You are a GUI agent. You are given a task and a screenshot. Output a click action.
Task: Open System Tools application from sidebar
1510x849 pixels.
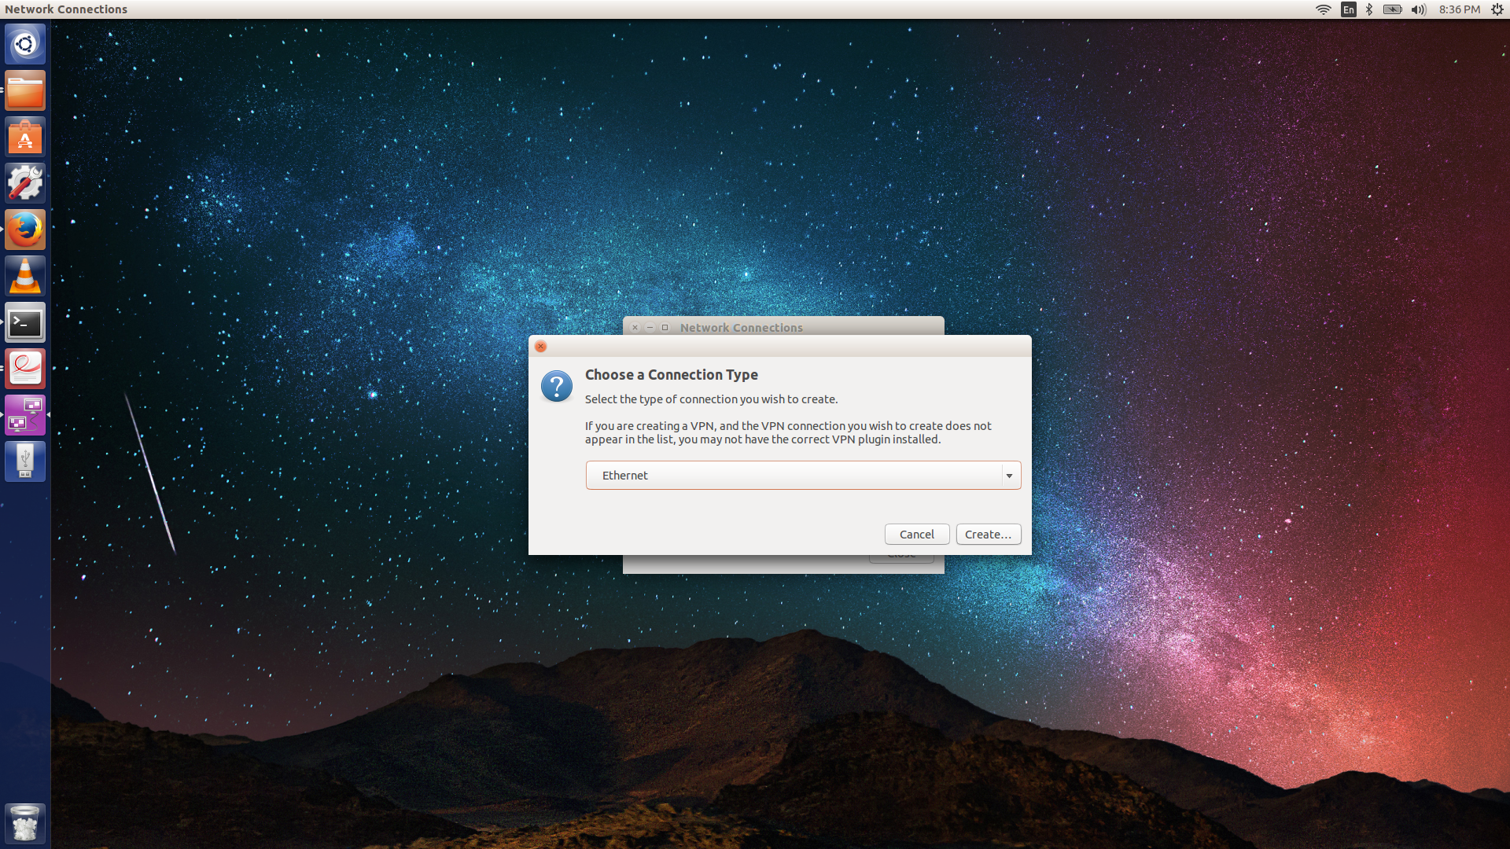tap(26, 182)
